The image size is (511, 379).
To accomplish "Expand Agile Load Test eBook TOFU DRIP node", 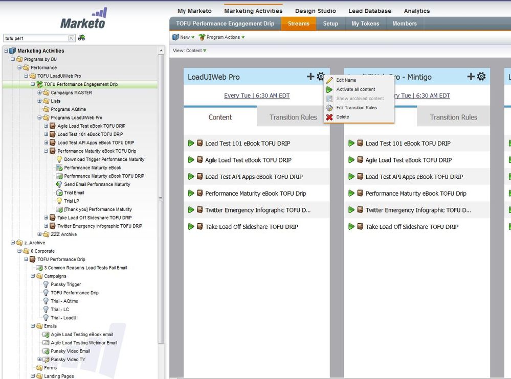I will 46,126.
